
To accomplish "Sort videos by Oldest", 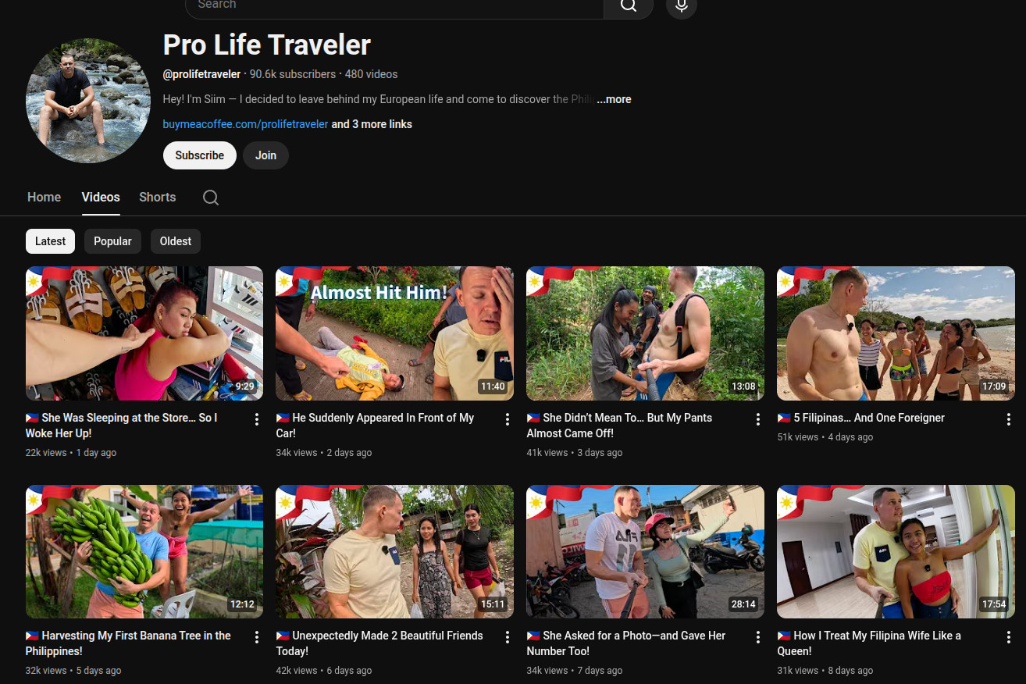I will tap(176, 241).
